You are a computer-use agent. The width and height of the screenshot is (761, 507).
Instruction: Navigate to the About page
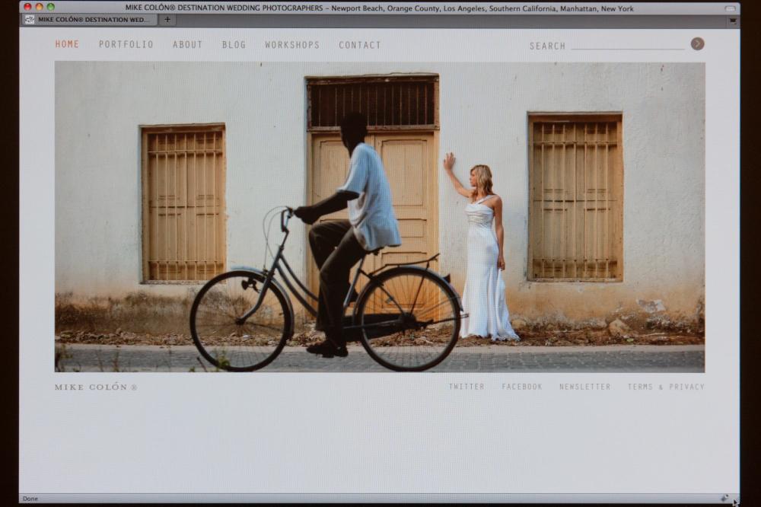pos(187,44)
